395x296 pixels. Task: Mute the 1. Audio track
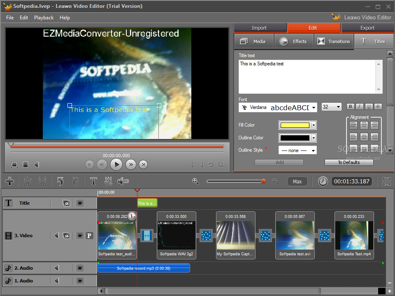[x=57, y=280]
